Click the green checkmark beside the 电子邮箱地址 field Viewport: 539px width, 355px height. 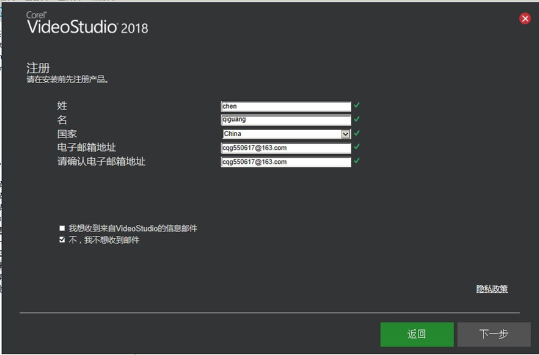pyautogui.click(x=357, y=147)
